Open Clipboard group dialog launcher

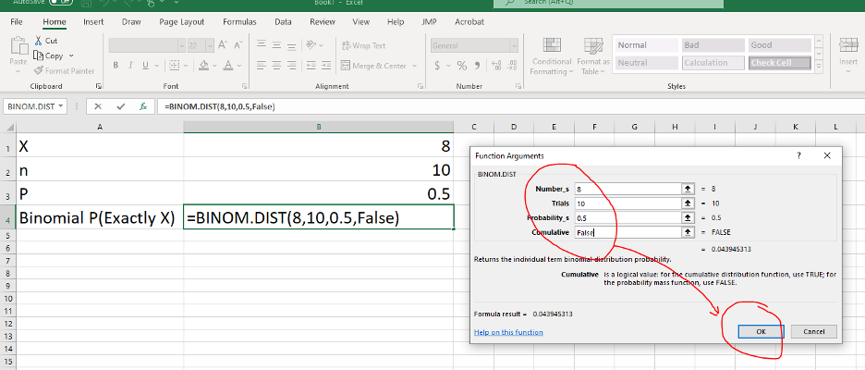pos(98,87)
